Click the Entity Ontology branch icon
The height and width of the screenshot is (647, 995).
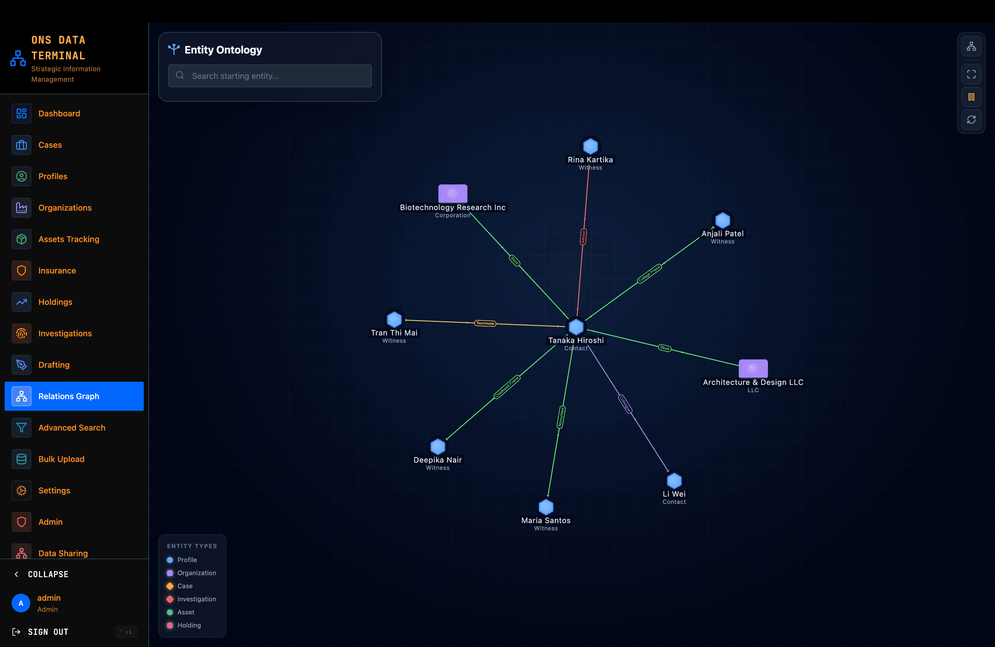174,50
